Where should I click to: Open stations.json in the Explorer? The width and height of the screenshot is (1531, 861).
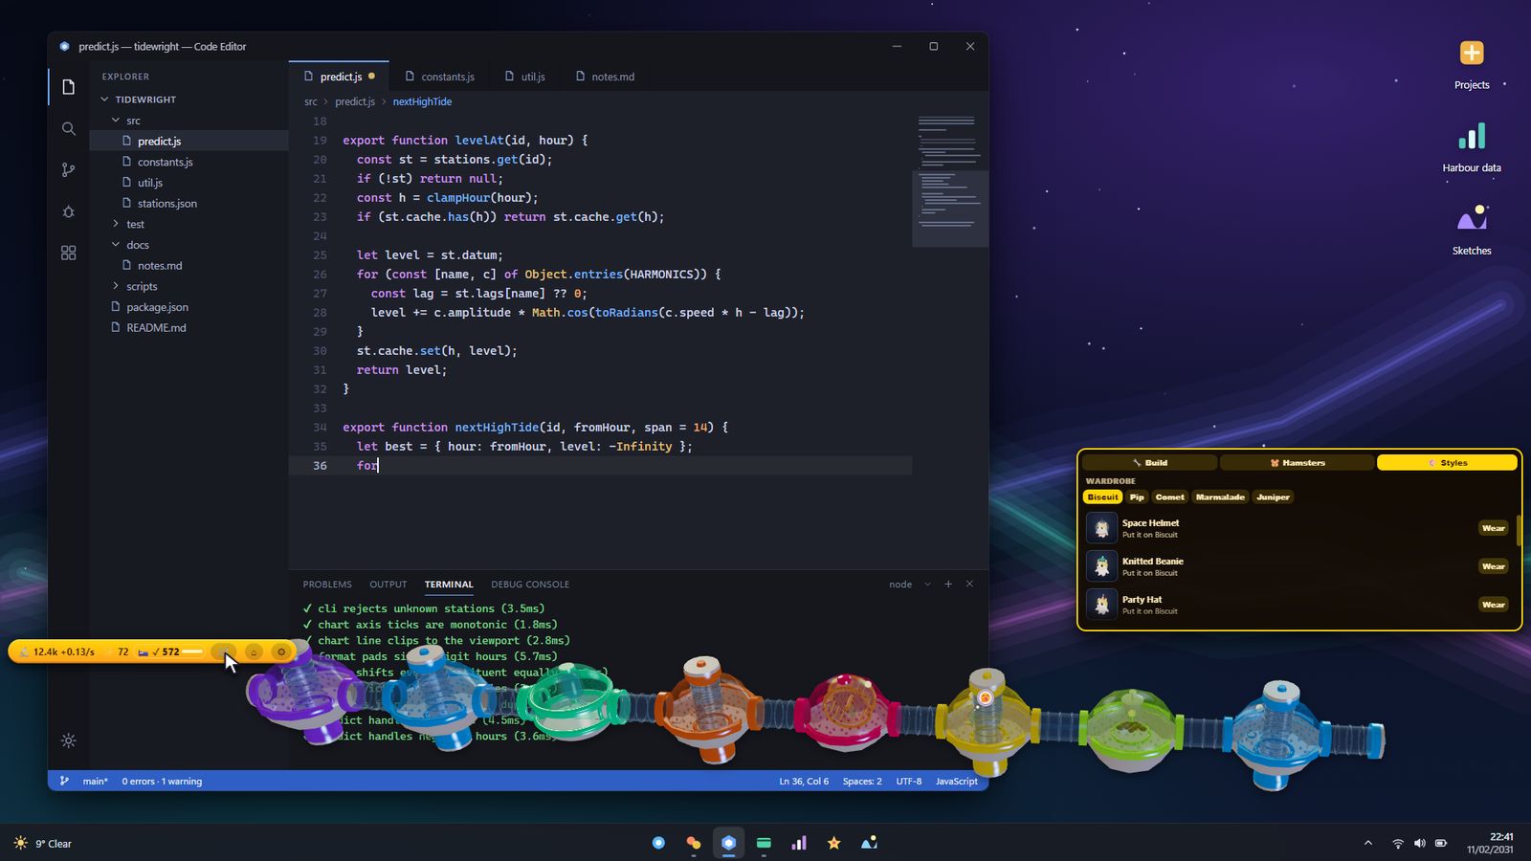pyautogui.click(x=189, y=203)
